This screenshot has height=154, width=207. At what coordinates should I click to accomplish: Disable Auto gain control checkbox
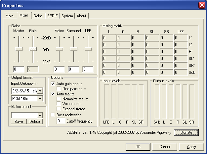pos(53,84)
